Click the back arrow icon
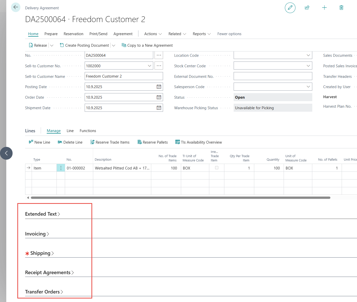The width and height of the screenshot is (357, 302). coord(16,7)
